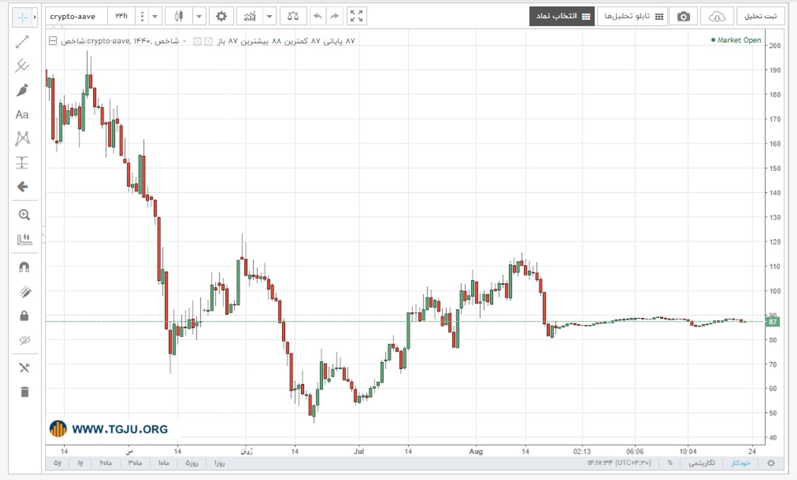Select the crosshair cursor tool
Image resolution: width=797 pixels, height=480 pixels.
click(23, 17)
